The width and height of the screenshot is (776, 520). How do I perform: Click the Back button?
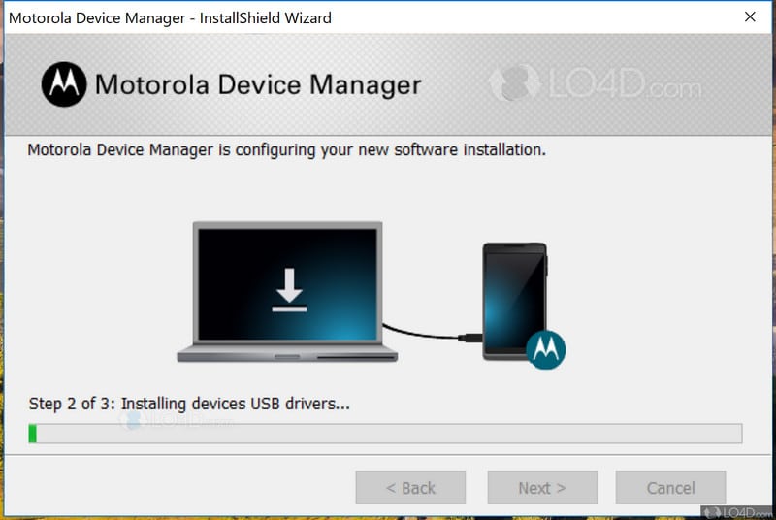[410, 488]
